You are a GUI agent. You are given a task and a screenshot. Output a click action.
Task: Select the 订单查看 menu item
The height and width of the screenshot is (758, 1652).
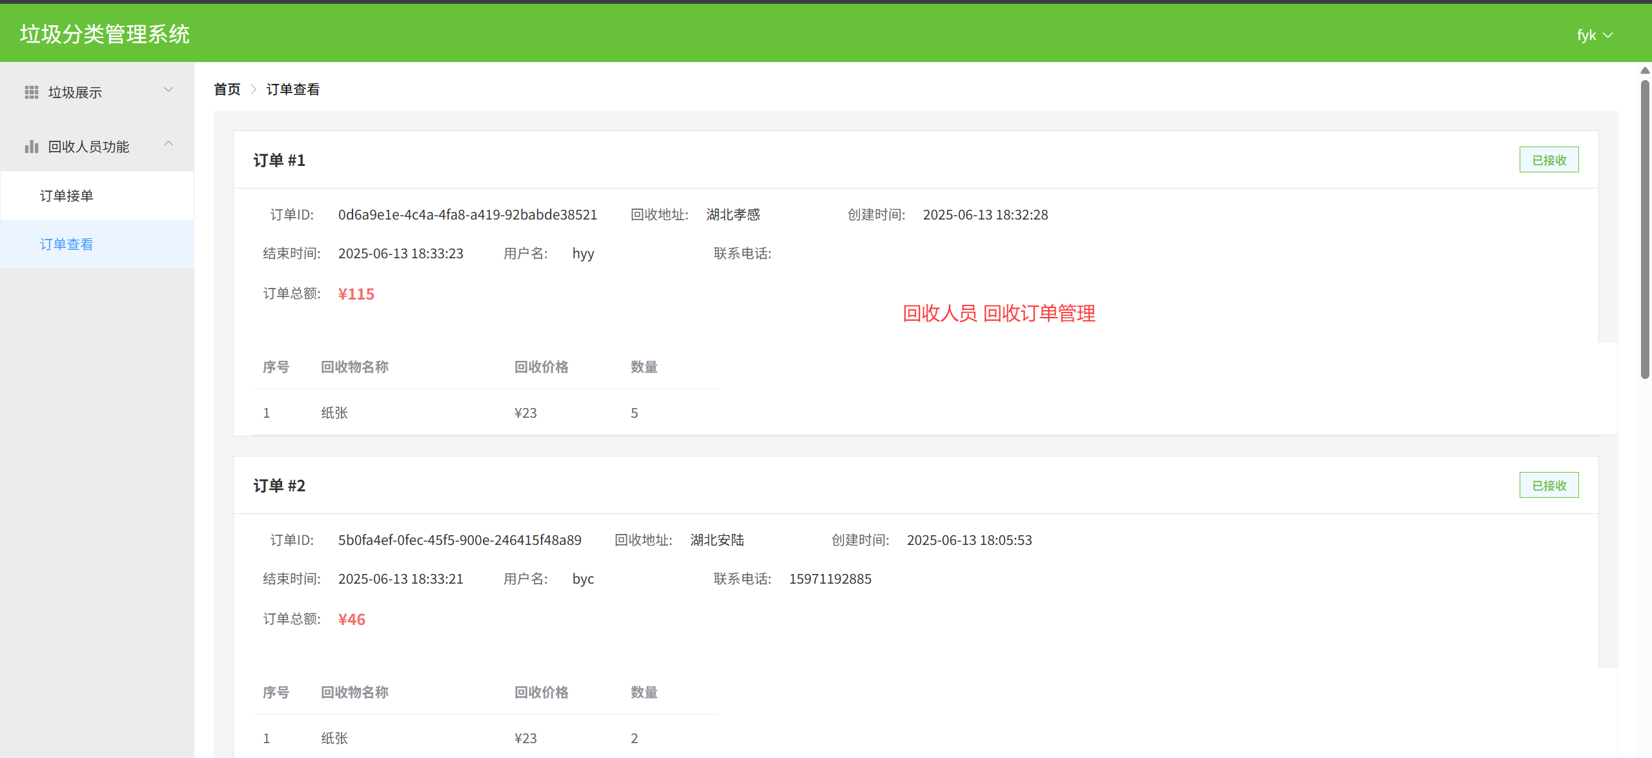click(66, 244)
